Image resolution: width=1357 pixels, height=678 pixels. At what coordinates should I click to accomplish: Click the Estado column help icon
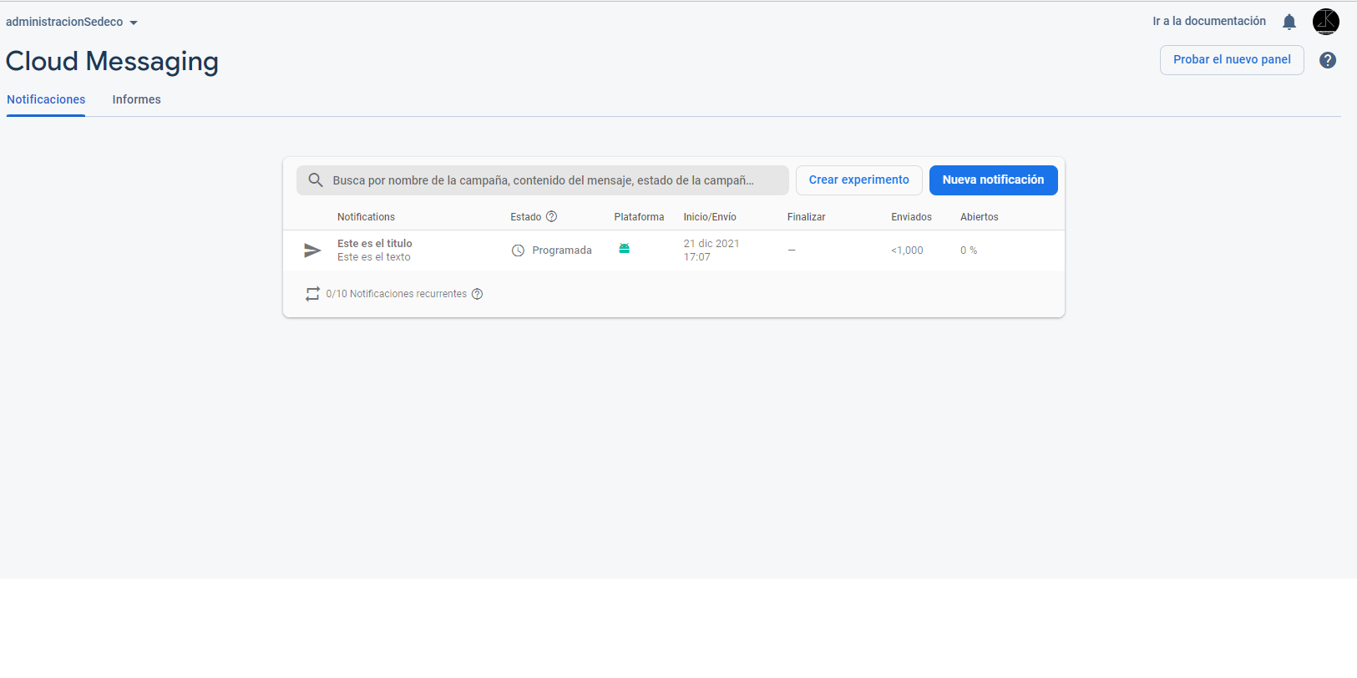point(551,217)
